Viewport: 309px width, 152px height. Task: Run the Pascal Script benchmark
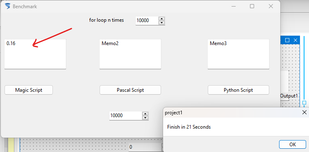pos(130,90)
